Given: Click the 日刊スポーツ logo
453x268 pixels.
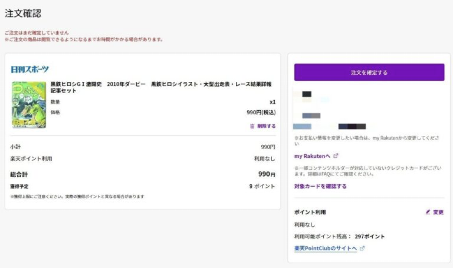Looking at the screenshot, I should pyautogui.click(x=30, y=69).
